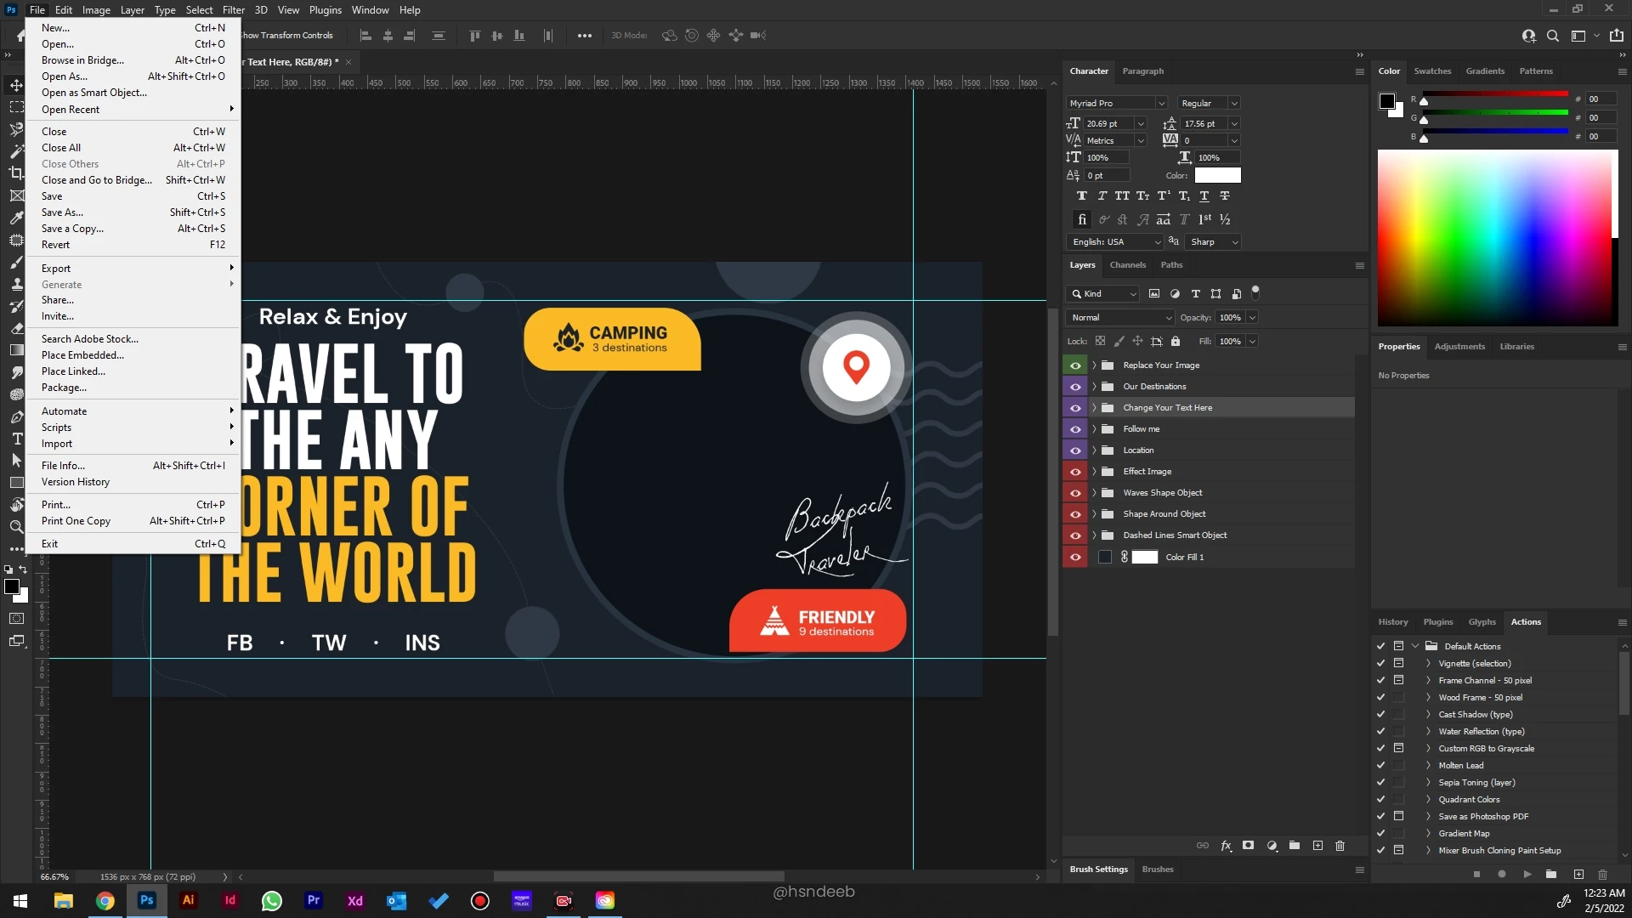Select the Crop tool
This screenshot has width=1632, height=918.
point(16,173)
